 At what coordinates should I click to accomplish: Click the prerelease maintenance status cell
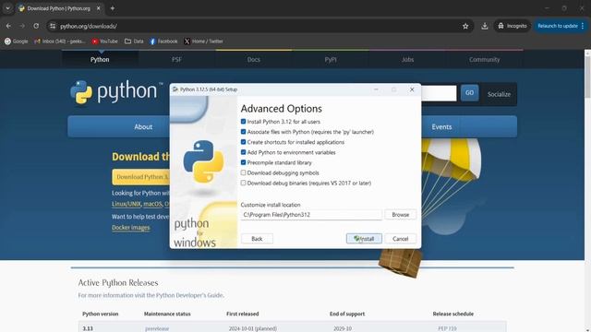coord(157,328)
